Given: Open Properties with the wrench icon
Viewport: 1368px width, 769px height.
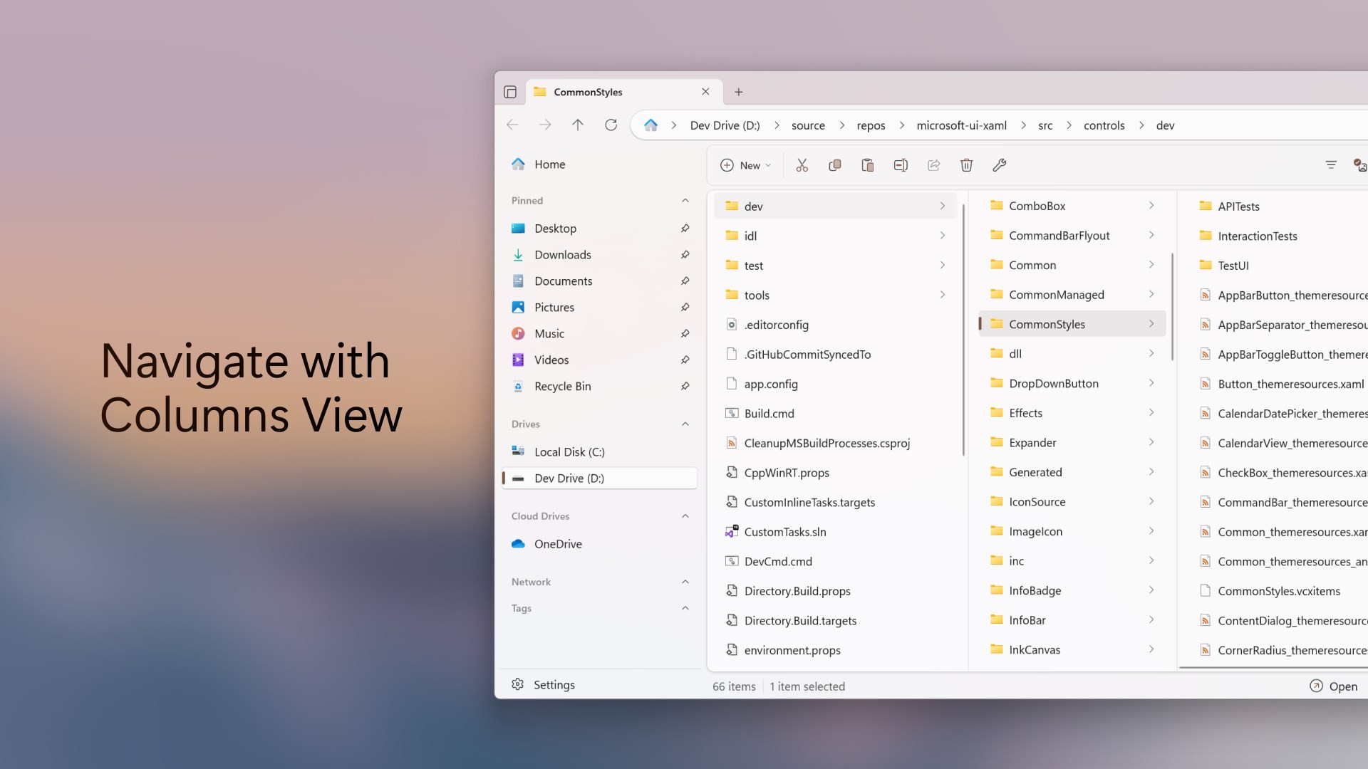Looking at the screenshot, I should coord(999,164).
